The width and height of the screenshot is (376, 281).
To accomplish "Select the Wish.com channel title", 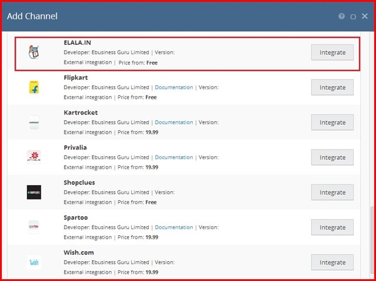I will [x=79, y=253].
